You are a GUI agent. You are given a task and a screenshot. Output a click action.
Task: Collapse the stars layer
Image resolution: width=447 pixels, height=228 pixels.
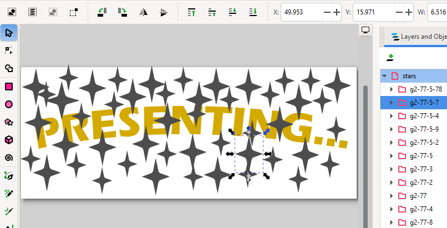point(384,76)
